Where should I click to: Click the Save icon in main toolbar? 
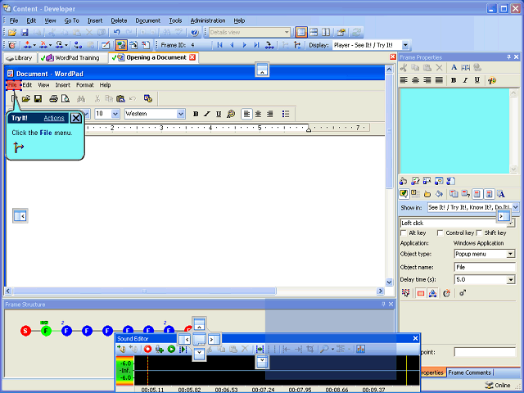25,33
